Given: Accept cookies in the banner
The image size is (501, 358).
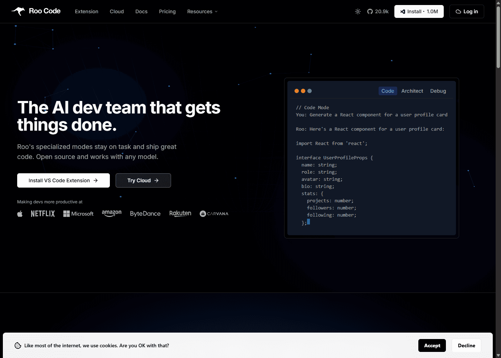Looking at the screenshot, I should point(432,345).
